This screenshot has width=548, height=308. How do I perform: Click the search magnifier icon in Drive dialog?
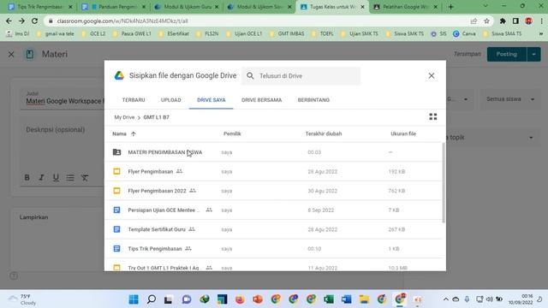[250, 76]
